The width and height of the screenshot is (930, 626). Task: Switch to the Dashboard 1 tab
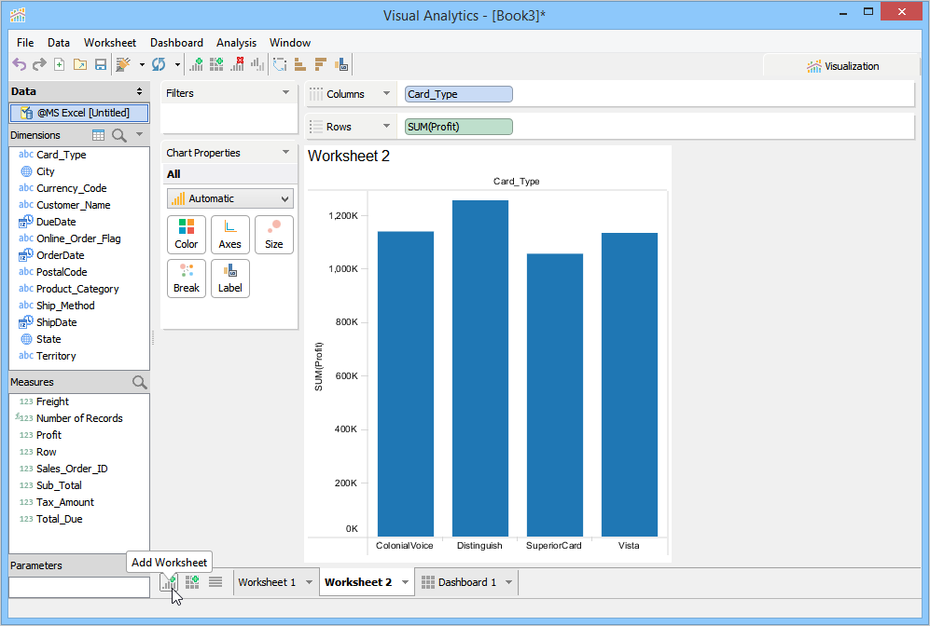coord(466,582)
